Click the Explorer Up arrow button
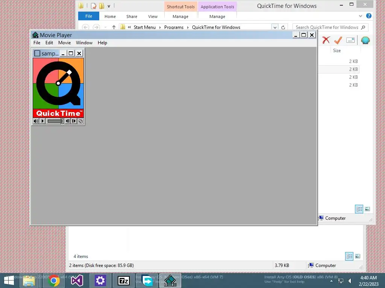This screenshot has height=288, width=385. (114, 27)
